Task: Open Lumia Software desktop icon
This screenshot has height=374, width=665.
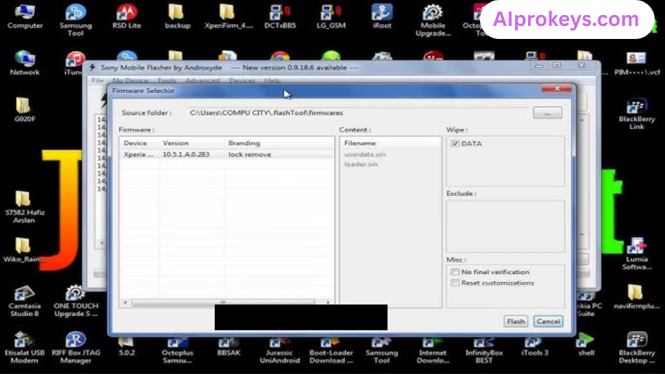Action: pos(636,254)
